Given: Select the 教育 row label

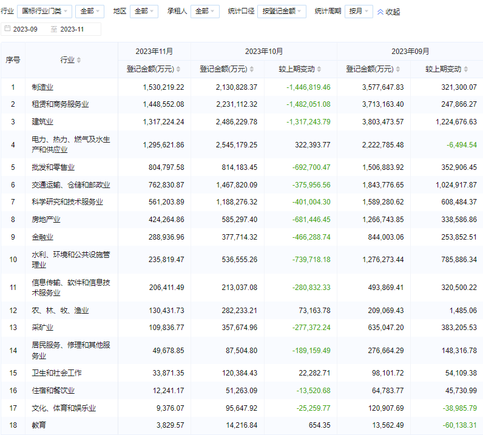Looking at the screenshot, I should click(39, 425).
